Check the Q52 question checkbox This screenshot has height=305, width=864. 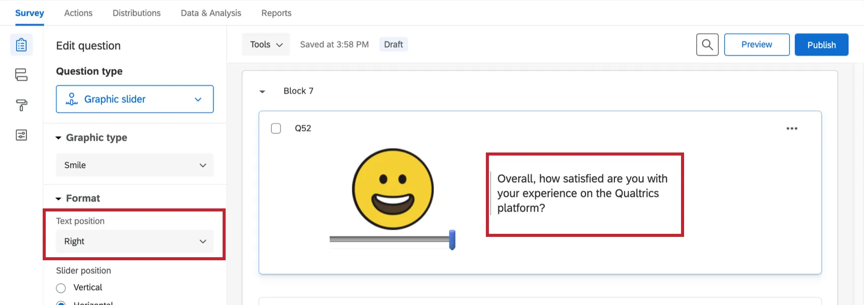point(276,129)
